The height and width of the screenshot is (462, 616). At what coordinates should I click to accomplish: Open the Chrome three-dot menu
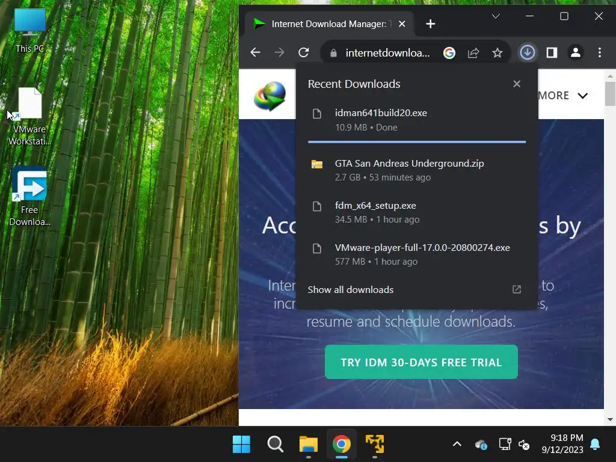coord(600,52)
